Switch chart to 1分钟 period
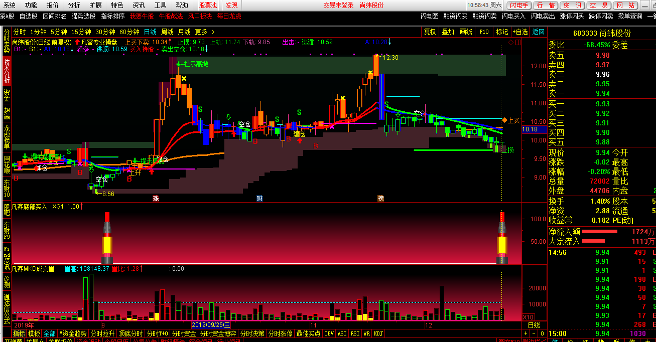The width and height of the screenshot is (656, 342). (39, 32)
